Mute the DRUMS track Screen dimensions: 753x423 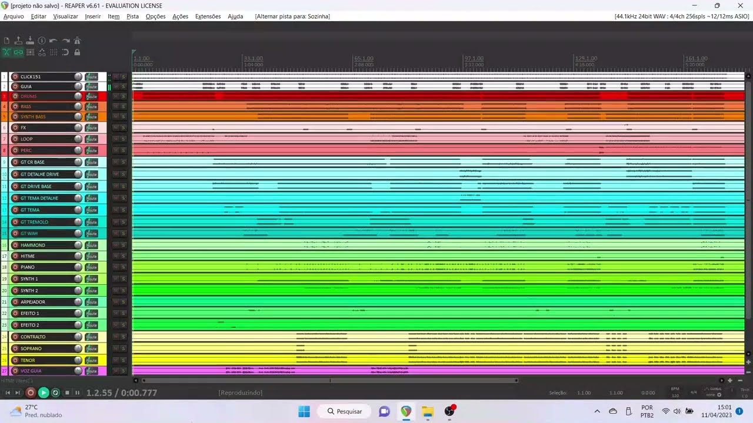point(116,96)
